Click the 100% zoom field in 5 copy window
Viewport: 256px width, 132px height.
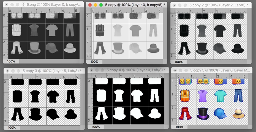pyautogui.click(x=94, y=62)
